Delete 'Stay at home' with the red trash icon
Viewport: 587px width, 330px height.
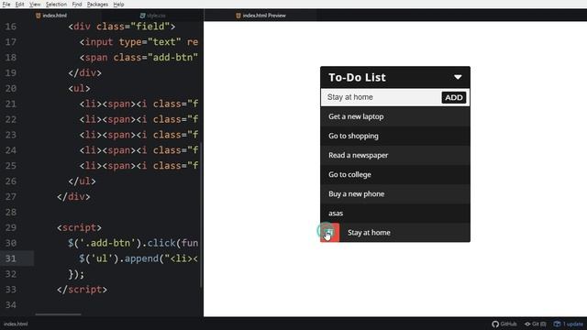coord(329,233)
